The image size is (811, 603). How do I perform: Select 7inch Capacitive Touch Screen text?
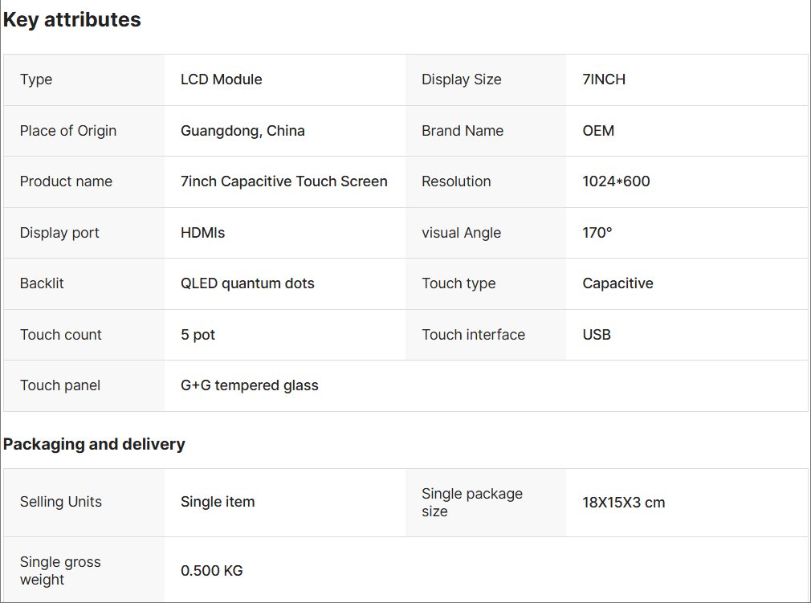click(284, 181)
